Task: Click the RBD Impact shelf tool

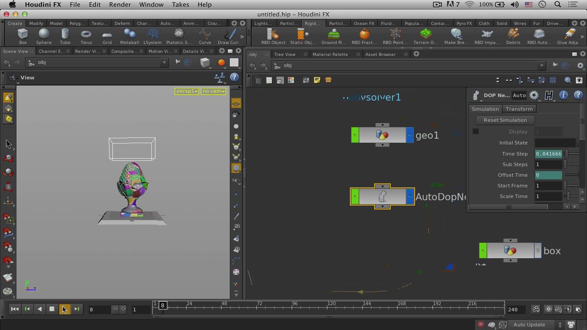Action: pyautogui.click(x=487, y=36)
